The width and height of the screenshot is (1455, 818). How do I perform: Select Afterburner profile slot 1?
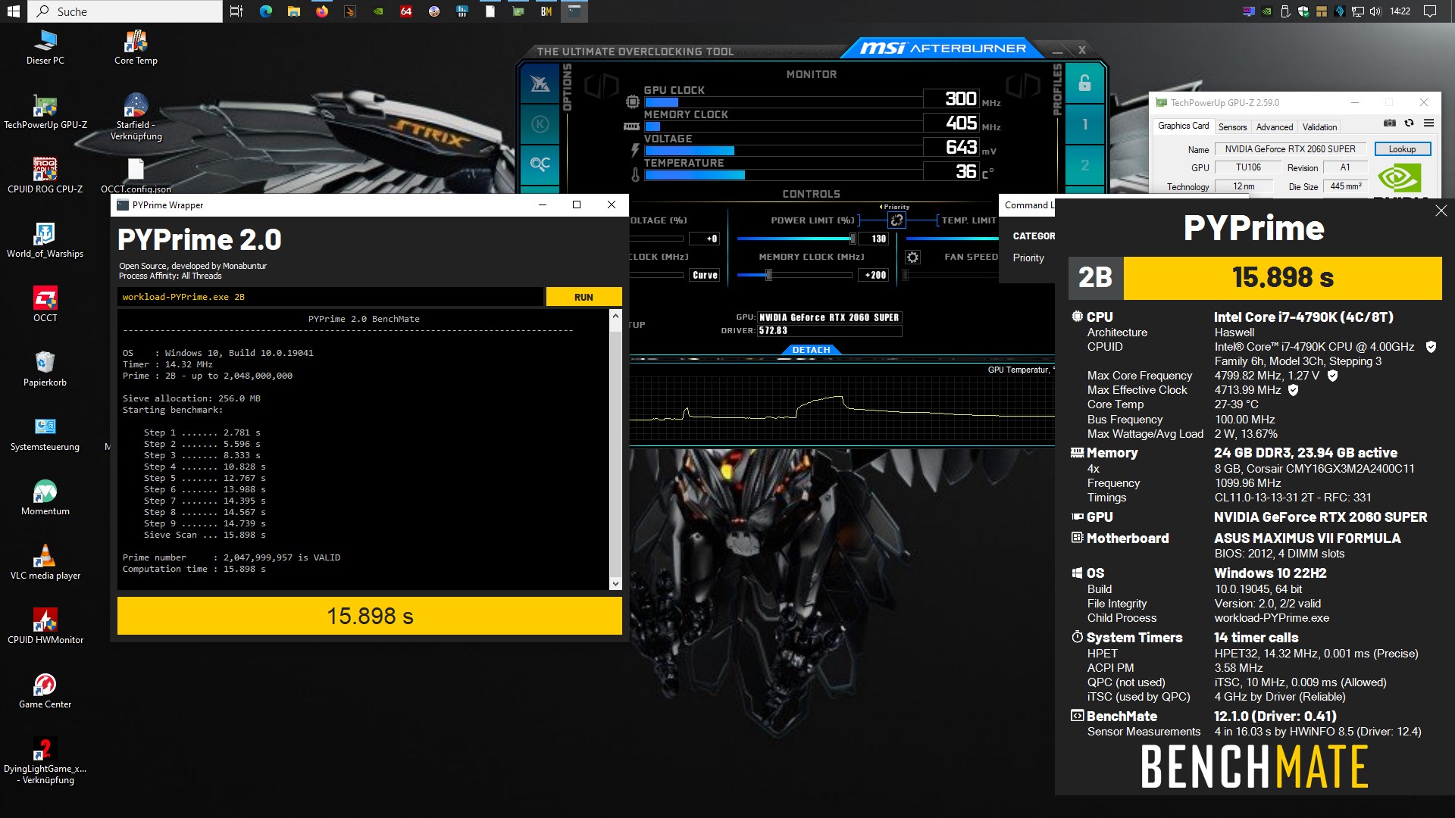pos(1084,124)
